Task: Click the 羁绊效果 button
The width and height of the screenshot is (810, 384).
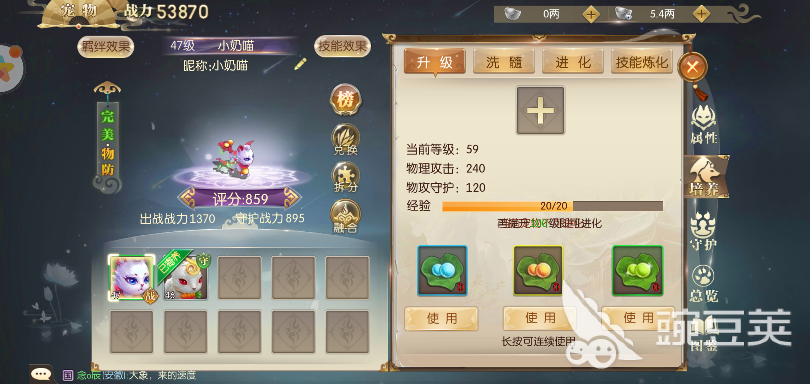Action: point(106,47)
